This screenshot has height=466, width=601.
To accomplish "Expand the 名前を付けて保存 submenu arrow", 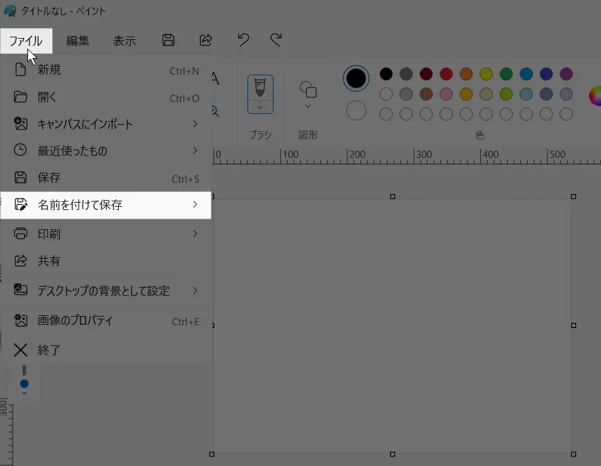I will pos(195,205).
